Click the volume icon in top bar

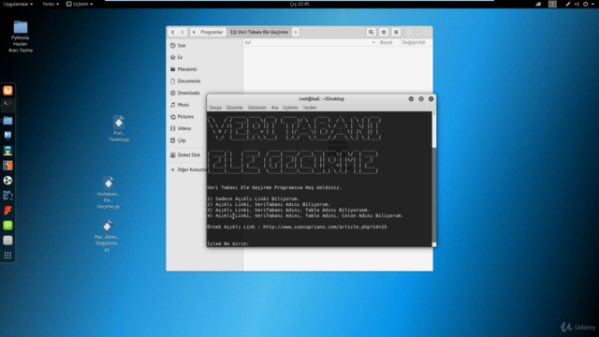click(x=577, y=4)
